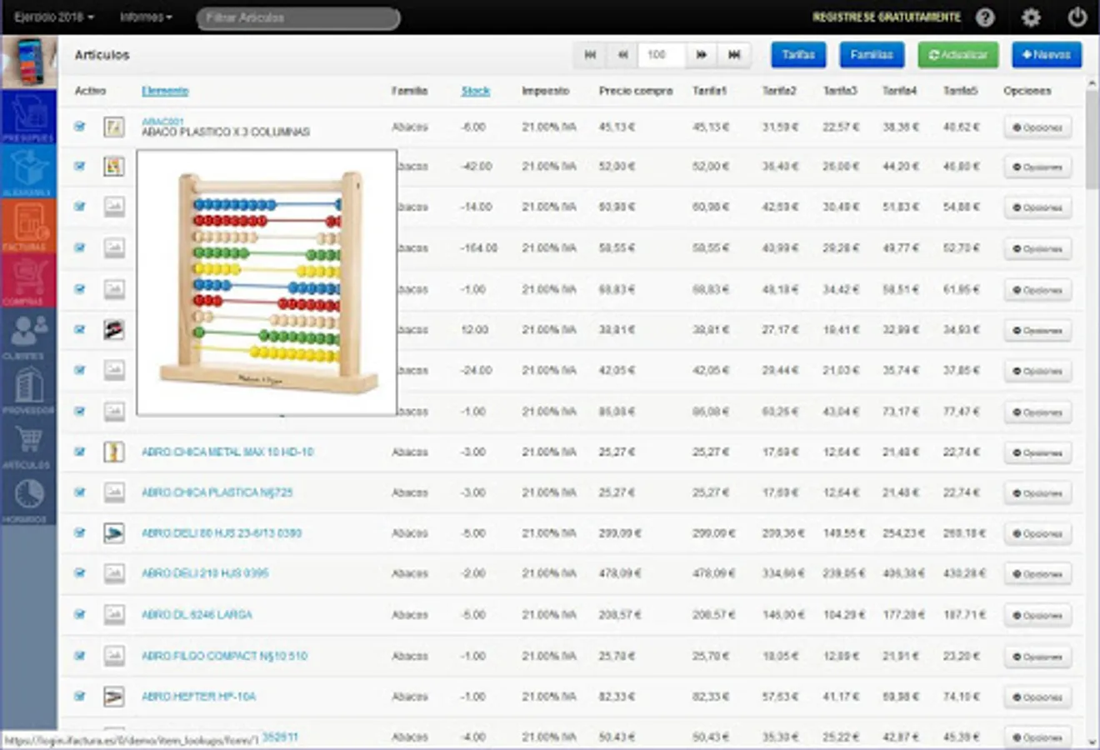Click the image icon for the row with stock -42.00
The height and width of the screenshot is (750, 1100).
114,167
